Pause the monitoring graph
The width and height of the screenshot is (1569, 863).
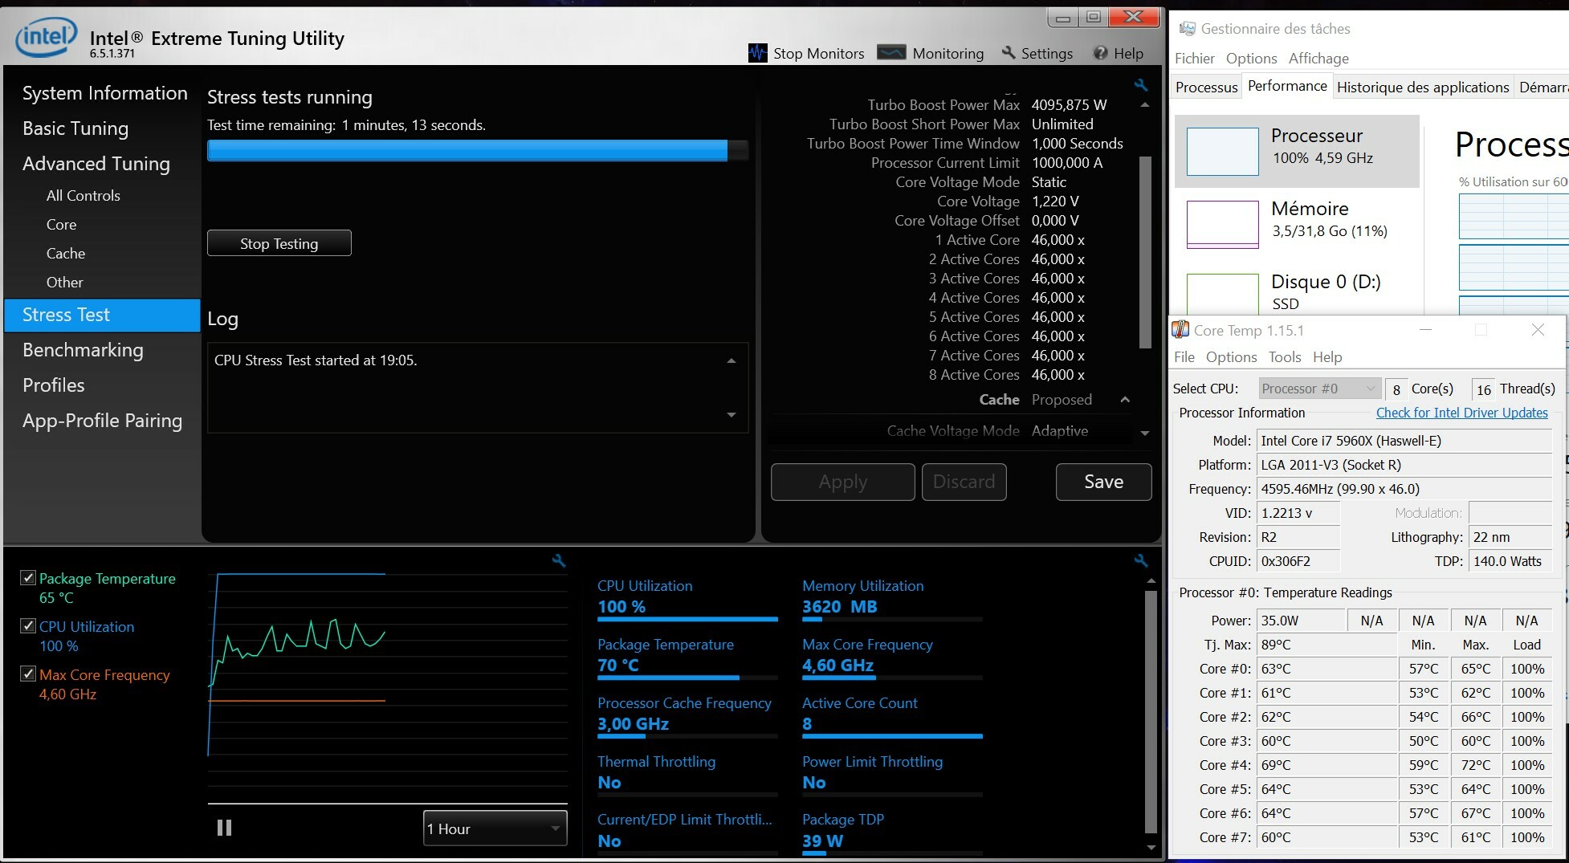(224, 828)
